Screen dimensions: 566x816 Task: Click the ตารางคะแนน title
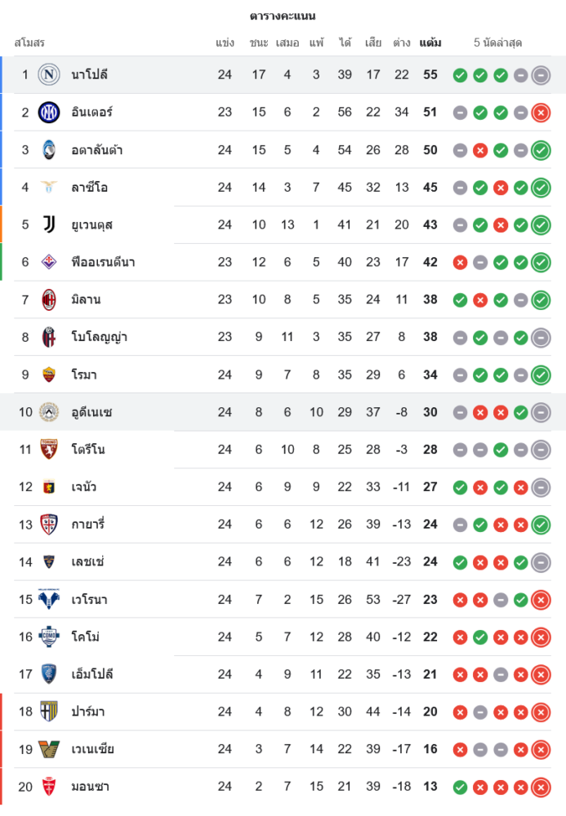pyautogui.click(x=283, y=16)
